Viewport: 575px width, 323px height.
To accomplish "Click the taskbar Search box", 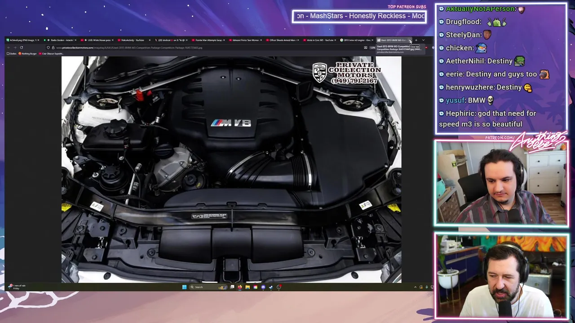I will [x=208, y=287].
